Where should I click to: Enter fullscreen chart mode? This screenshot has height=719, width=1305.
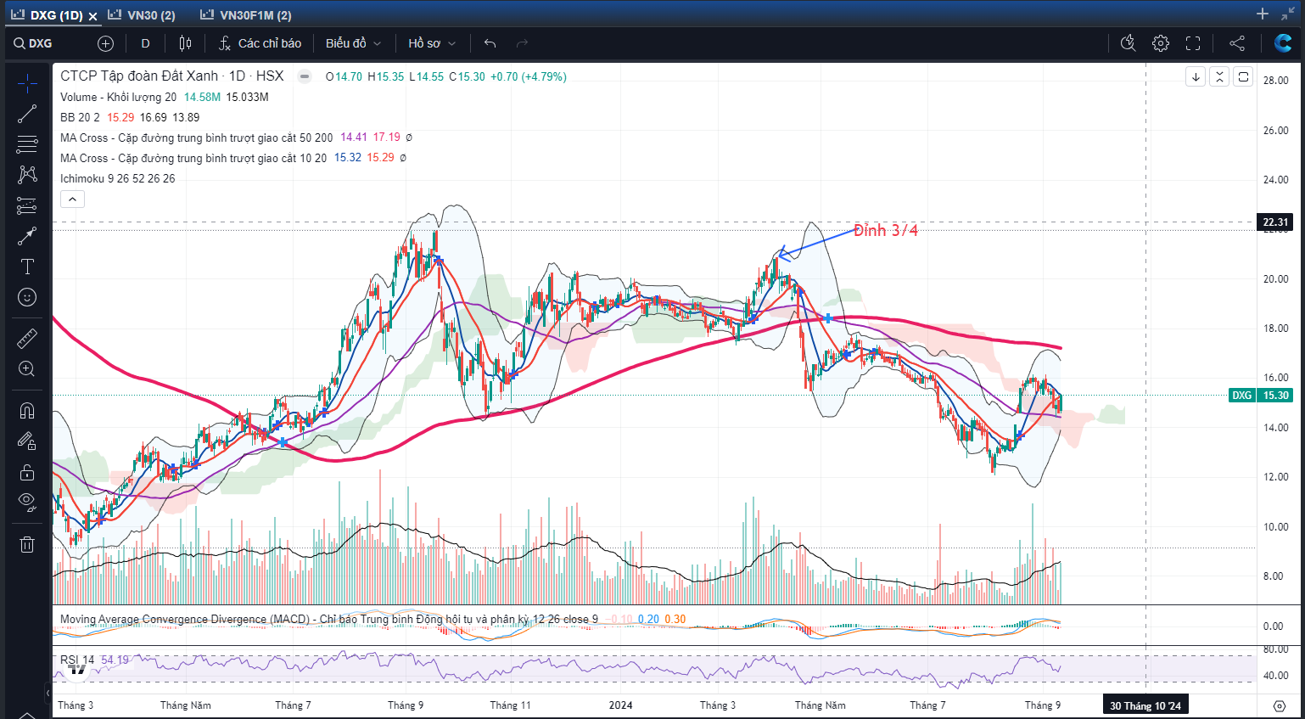click(1193, 43)
